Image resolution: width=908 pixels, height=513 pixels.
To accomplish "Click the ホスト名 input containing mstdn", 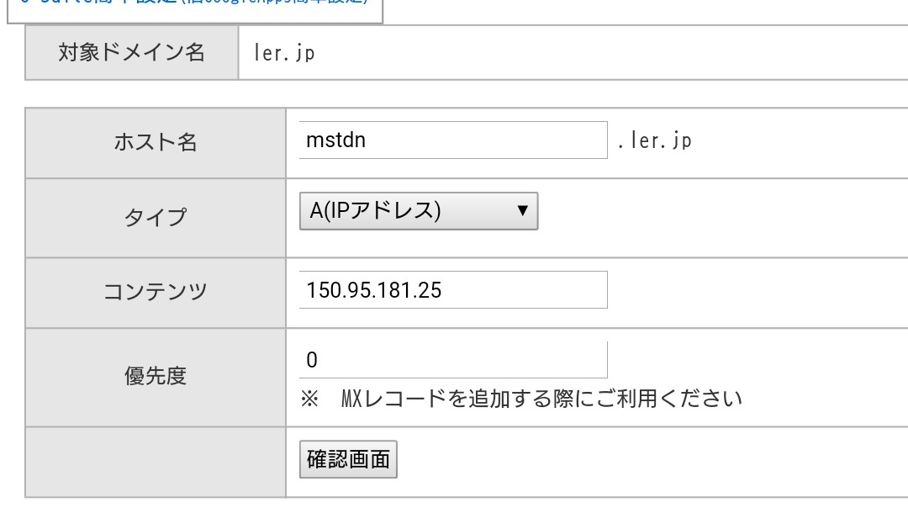I will coord(452,140).
